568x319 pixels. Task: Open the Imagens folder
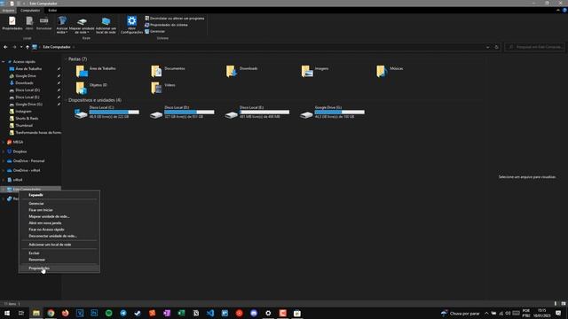coord(315,71)
